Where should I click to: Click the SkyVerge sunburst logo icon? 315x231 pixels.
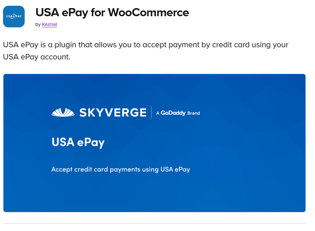click(63, 112)
